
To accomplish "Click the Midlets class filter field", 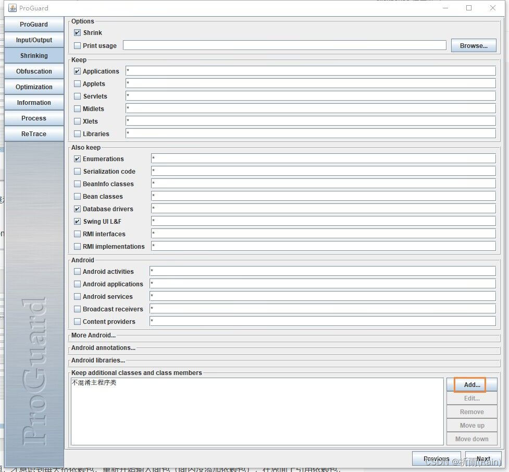I will coord(311,108).
